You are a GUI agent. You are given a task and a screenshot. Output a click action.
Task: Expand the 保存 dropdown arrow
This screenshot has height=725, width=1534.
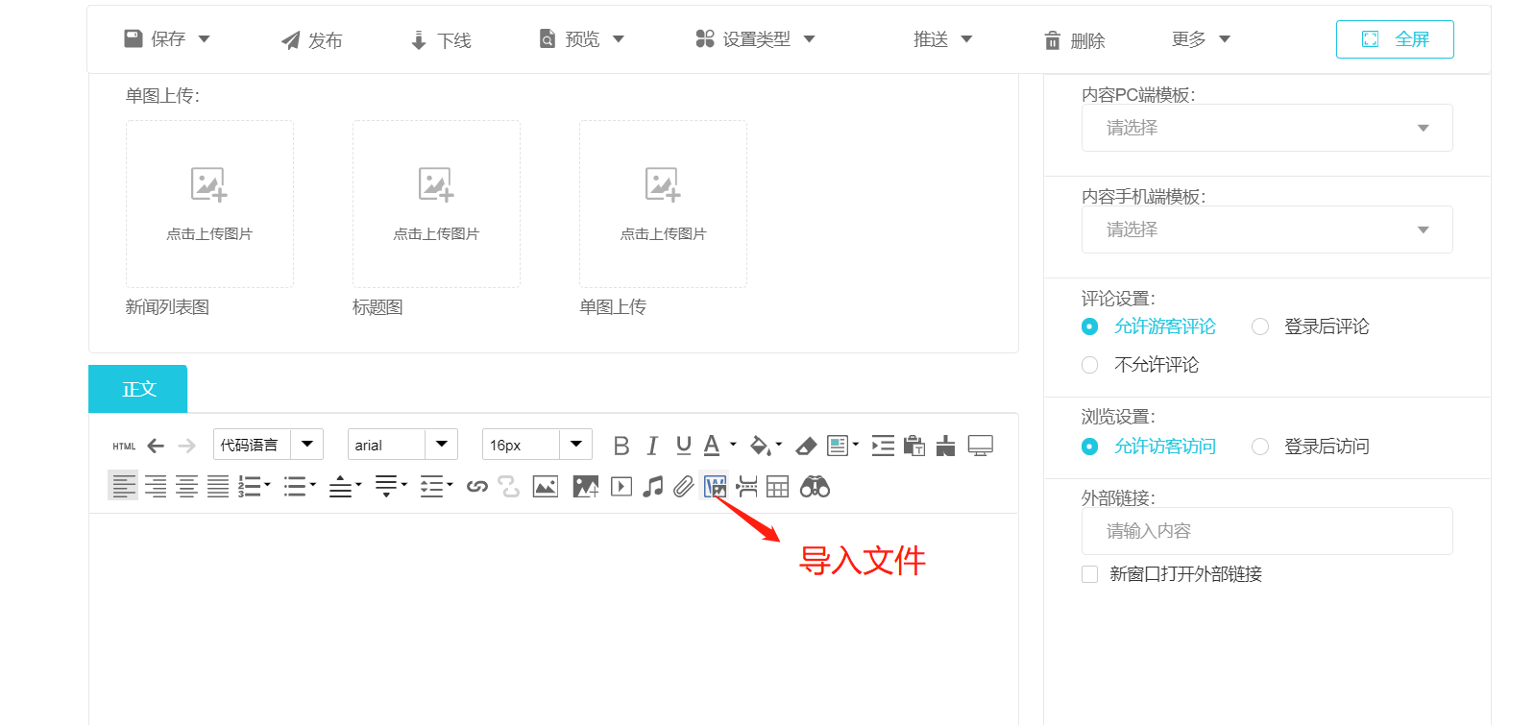coord(204,39)
